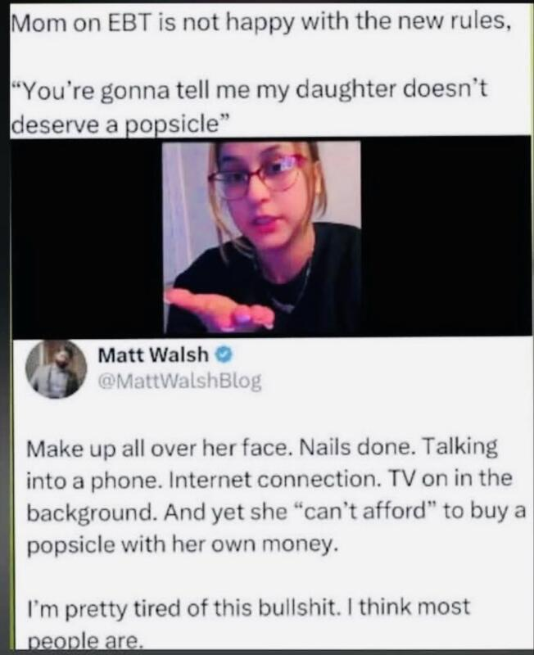Click the words "Nails done." in tweet
The image size is (534, 655).
coord(355,447)
